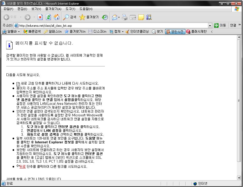Open the Favorites star (즐겨찾기) button
Image resolution: width=243 pixels, height=187 pixels.
(89, 17)
